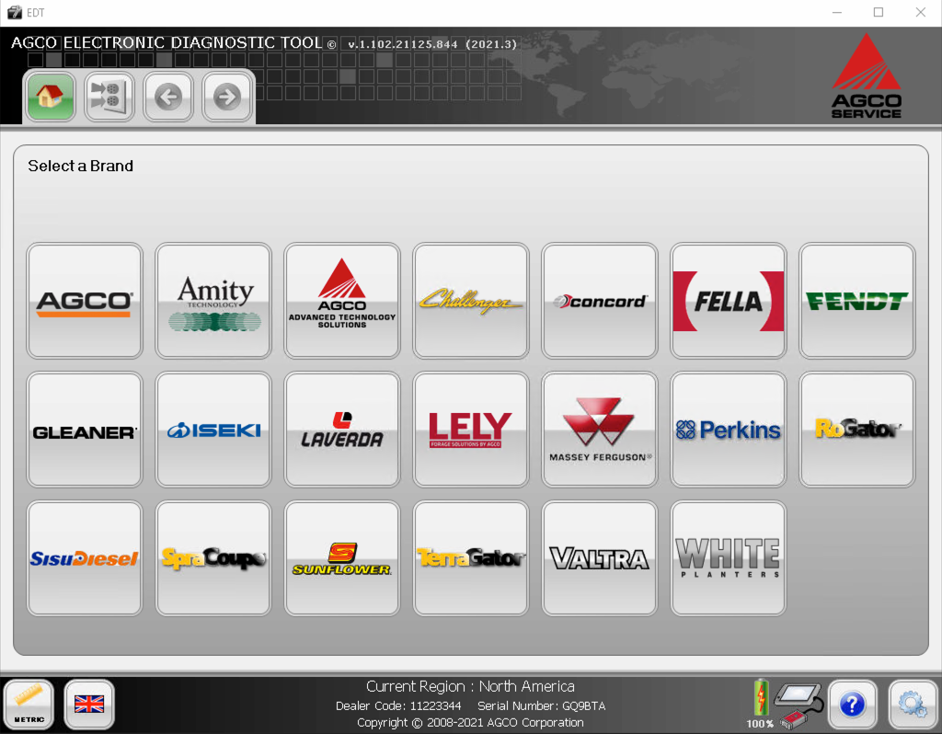Open the Perkins brand page
Screen dimensions: 942x734
(728, 429)
